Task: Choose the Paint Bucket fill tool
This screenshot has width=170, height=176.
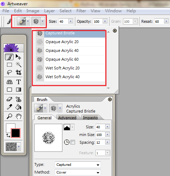Action: [19, 107]
